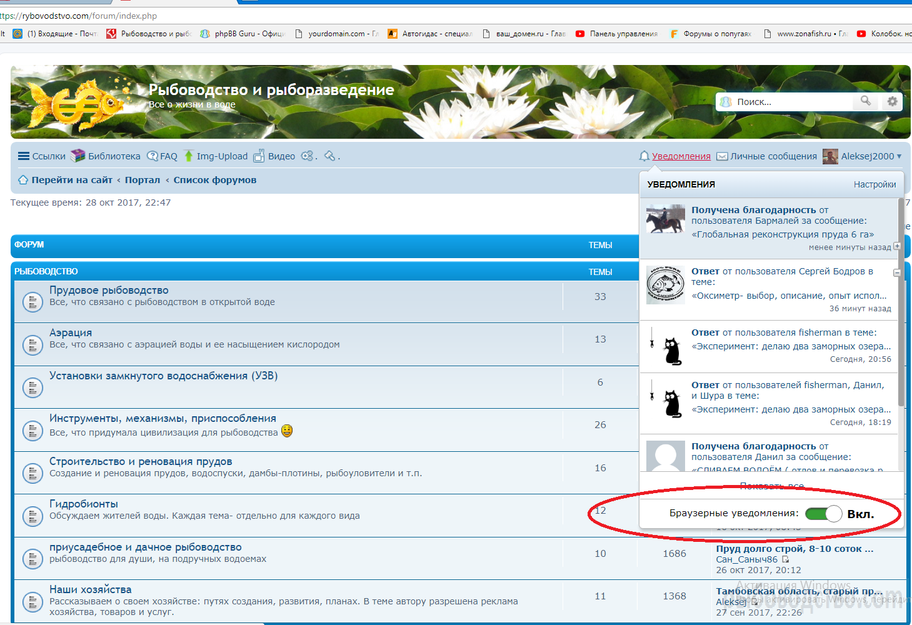Screen dimensions: 912x625
Task: Click the view-post icon after Сан_Саныч86
Action: coord(786,559)
